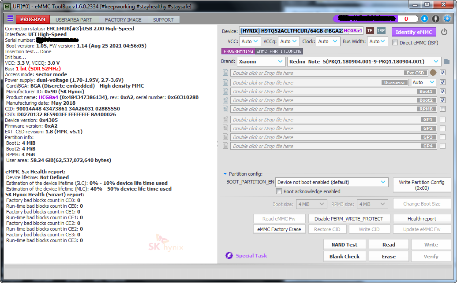Click the ISP badge icon

(x=381, y=31)
